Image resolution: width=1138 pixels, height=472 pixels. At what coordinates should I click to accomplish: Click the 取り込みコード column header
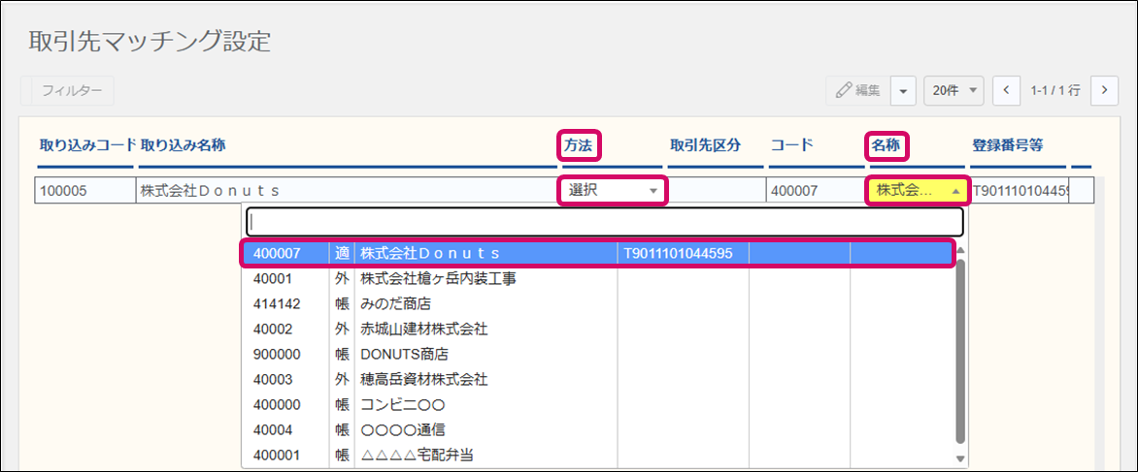click(x=85, y=145)
